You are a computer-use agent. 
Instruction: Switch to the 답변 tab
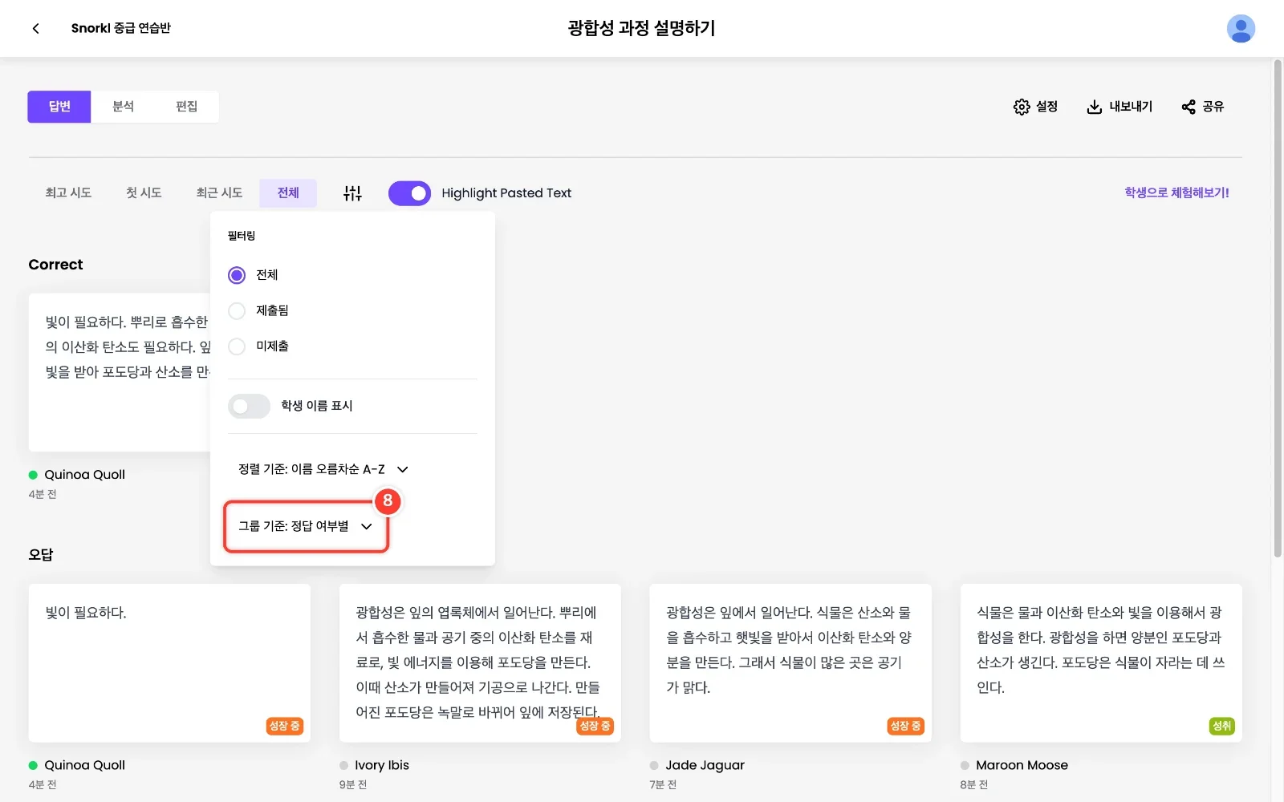point(59,107)
